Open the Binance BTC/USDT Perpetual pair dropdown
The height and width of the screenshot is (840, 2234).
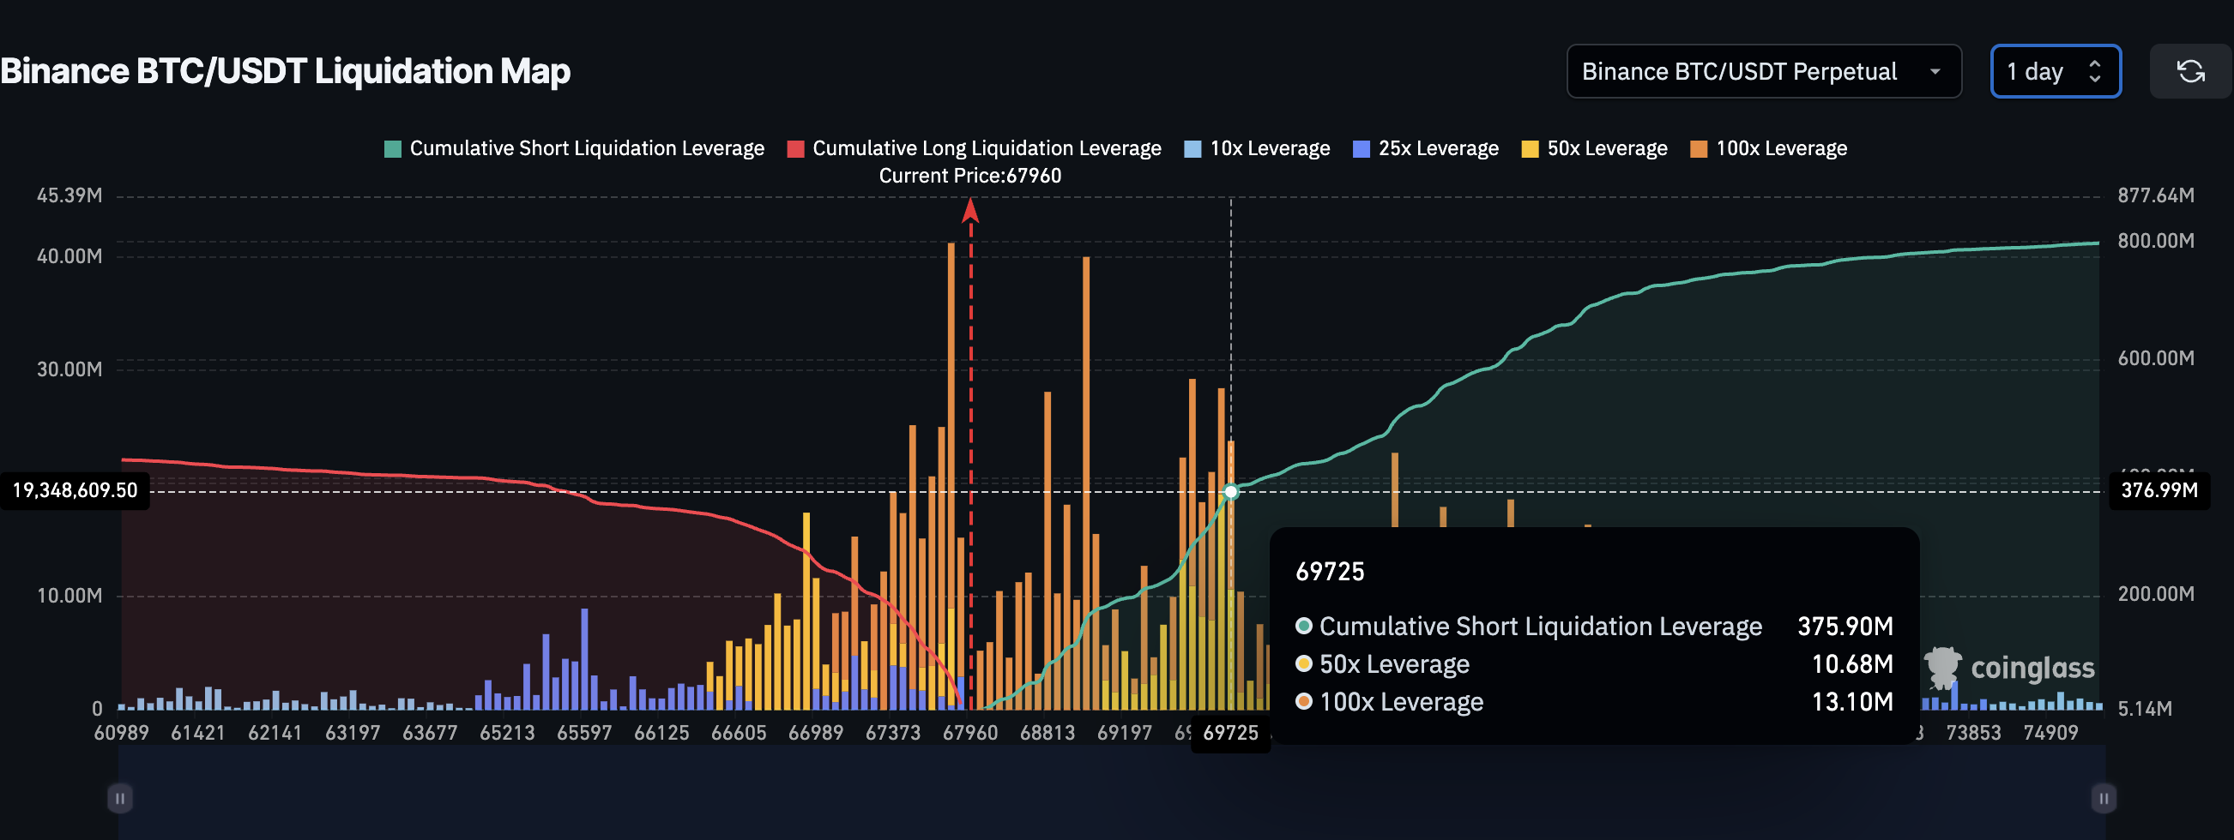point(1764,71)
